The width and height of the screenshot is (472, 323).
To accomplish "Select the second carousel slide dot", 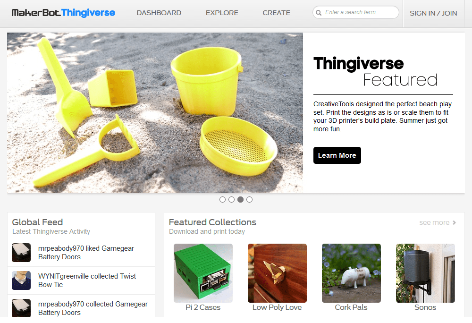I will (x=231, y=200).
